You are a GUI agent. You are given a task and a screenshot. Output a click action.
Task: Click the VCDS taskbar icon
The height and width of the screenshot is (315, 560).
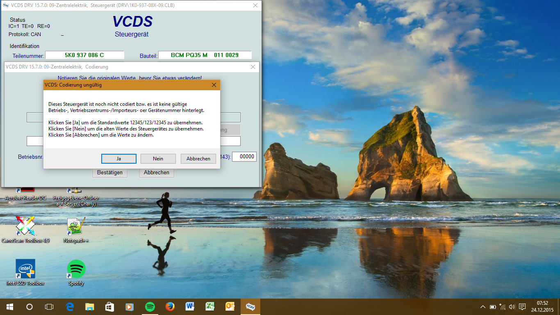pos(250,307)
